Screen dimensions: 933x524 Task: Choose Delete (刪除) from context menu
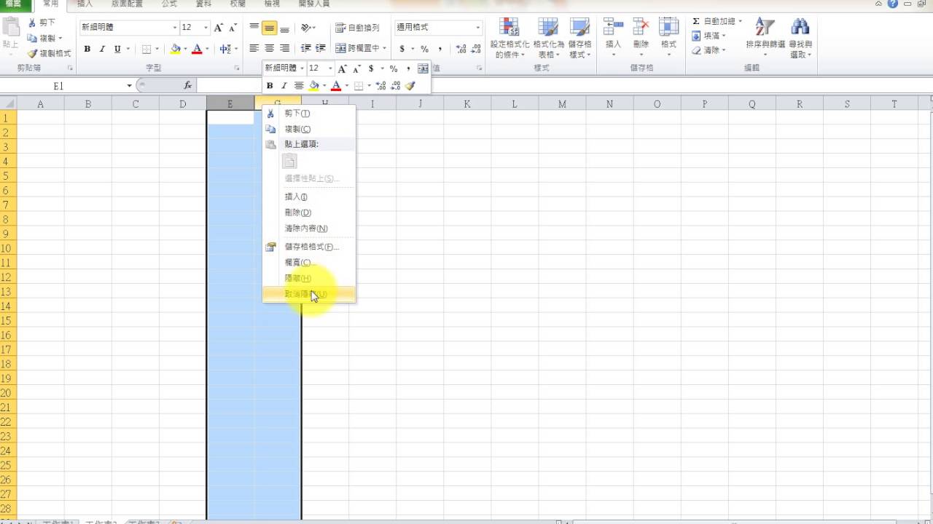[309, 213]
